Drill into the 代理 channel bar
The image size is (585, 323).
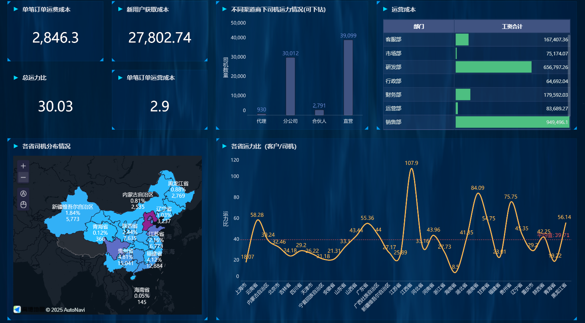[262, 114]
